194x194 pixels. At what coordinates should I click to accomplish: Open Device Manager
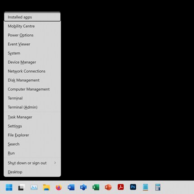click(x=32, y=62)
